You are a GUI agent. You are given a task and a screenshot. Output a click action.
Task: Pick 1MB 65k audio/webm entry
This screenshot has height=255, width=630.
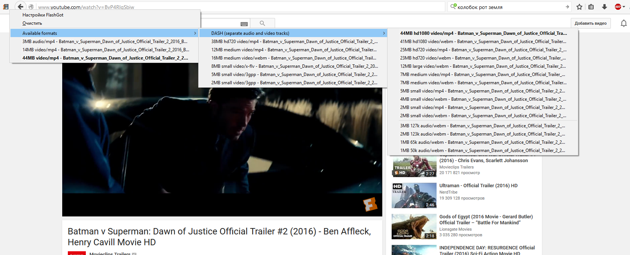tap(483, 142)
